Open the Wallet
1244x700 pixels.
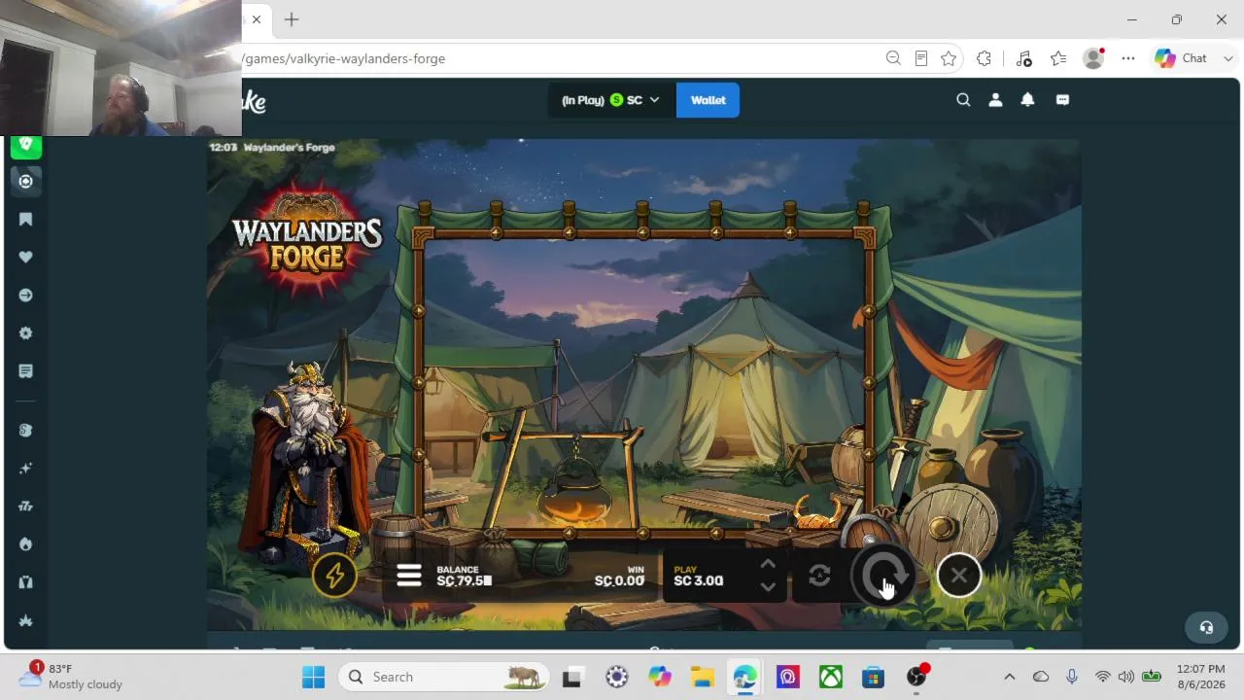pyautogui.click(x=708, y=100)
